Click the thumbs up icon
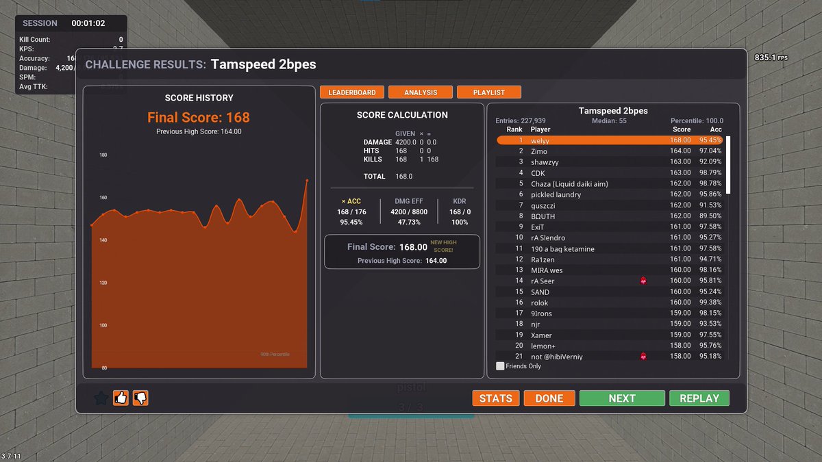The width and height of the screenshot is (822, 462). (121, 398)
